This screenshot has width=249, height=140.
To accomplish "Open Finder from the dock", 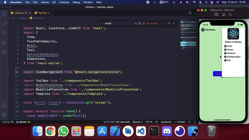I will coord(37,131).
